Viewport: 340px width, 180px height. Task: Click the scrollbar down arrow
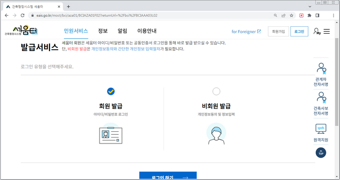click(337, 177)
